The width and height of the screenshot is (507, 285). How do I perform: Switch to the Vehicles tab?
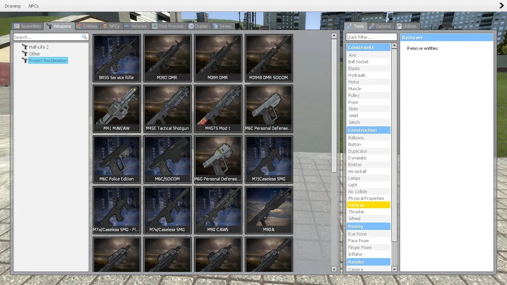[135, 26]
